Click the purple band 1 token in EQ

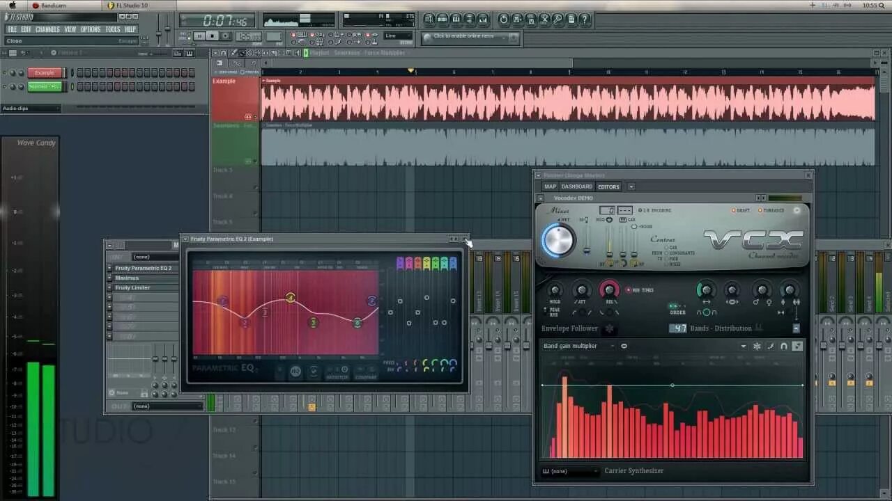pyautogui.click(x=400, y=262)
